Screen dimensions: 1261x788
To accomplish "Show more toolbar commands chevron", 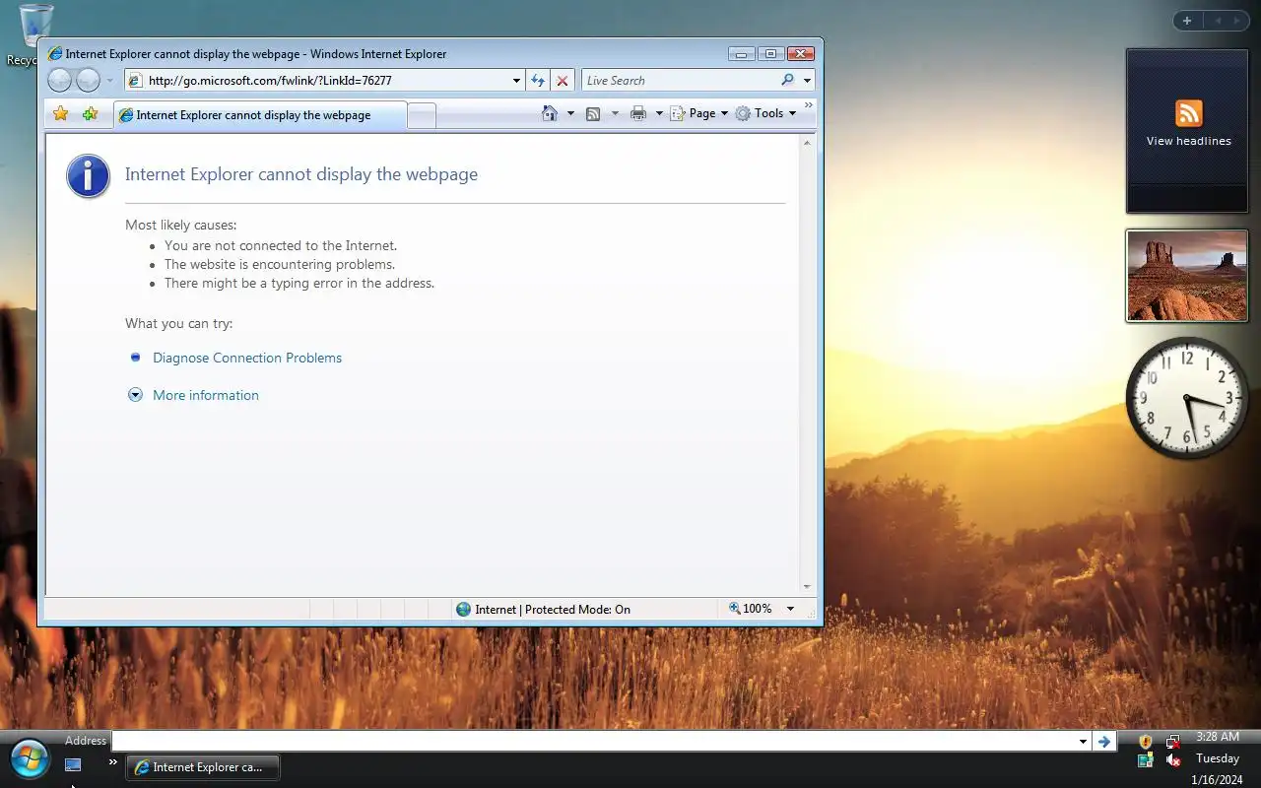I will click(x=809, y=104).
